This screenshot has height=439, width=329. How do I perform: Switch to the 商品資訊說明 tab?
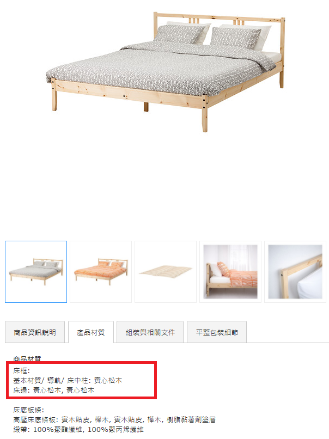point(35,332)
